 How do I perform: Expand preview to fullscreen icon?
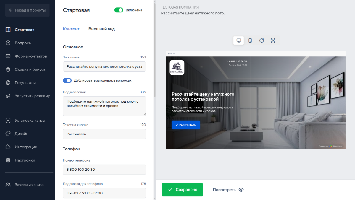coord(273,40)
